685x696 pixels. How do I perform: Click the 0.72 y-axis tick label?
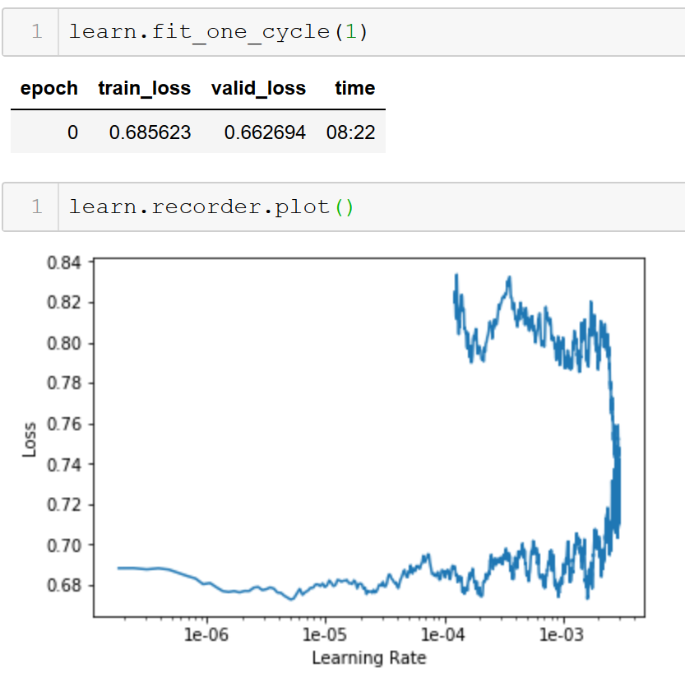coord(64,504)
